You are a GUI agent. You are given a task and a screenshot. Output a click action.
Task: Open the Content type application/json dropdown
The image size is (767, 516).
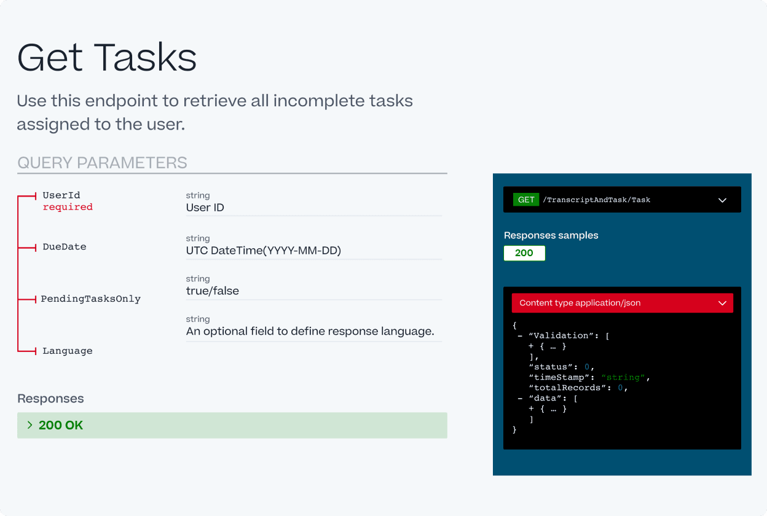tap(622, 303)
